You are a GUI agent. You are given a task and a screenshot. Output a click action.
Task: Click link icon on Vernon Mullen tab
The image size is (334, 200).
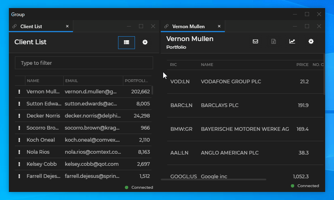(166, 26)
